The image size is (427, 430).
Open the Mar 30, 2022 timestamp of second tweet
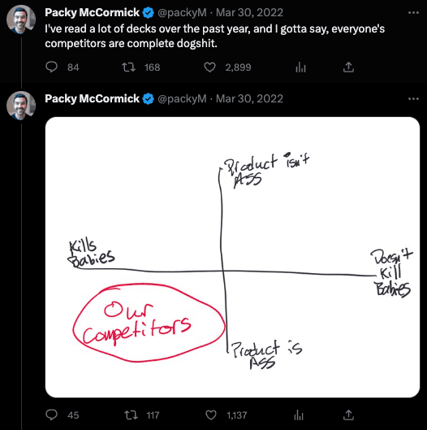pos(249,98)
